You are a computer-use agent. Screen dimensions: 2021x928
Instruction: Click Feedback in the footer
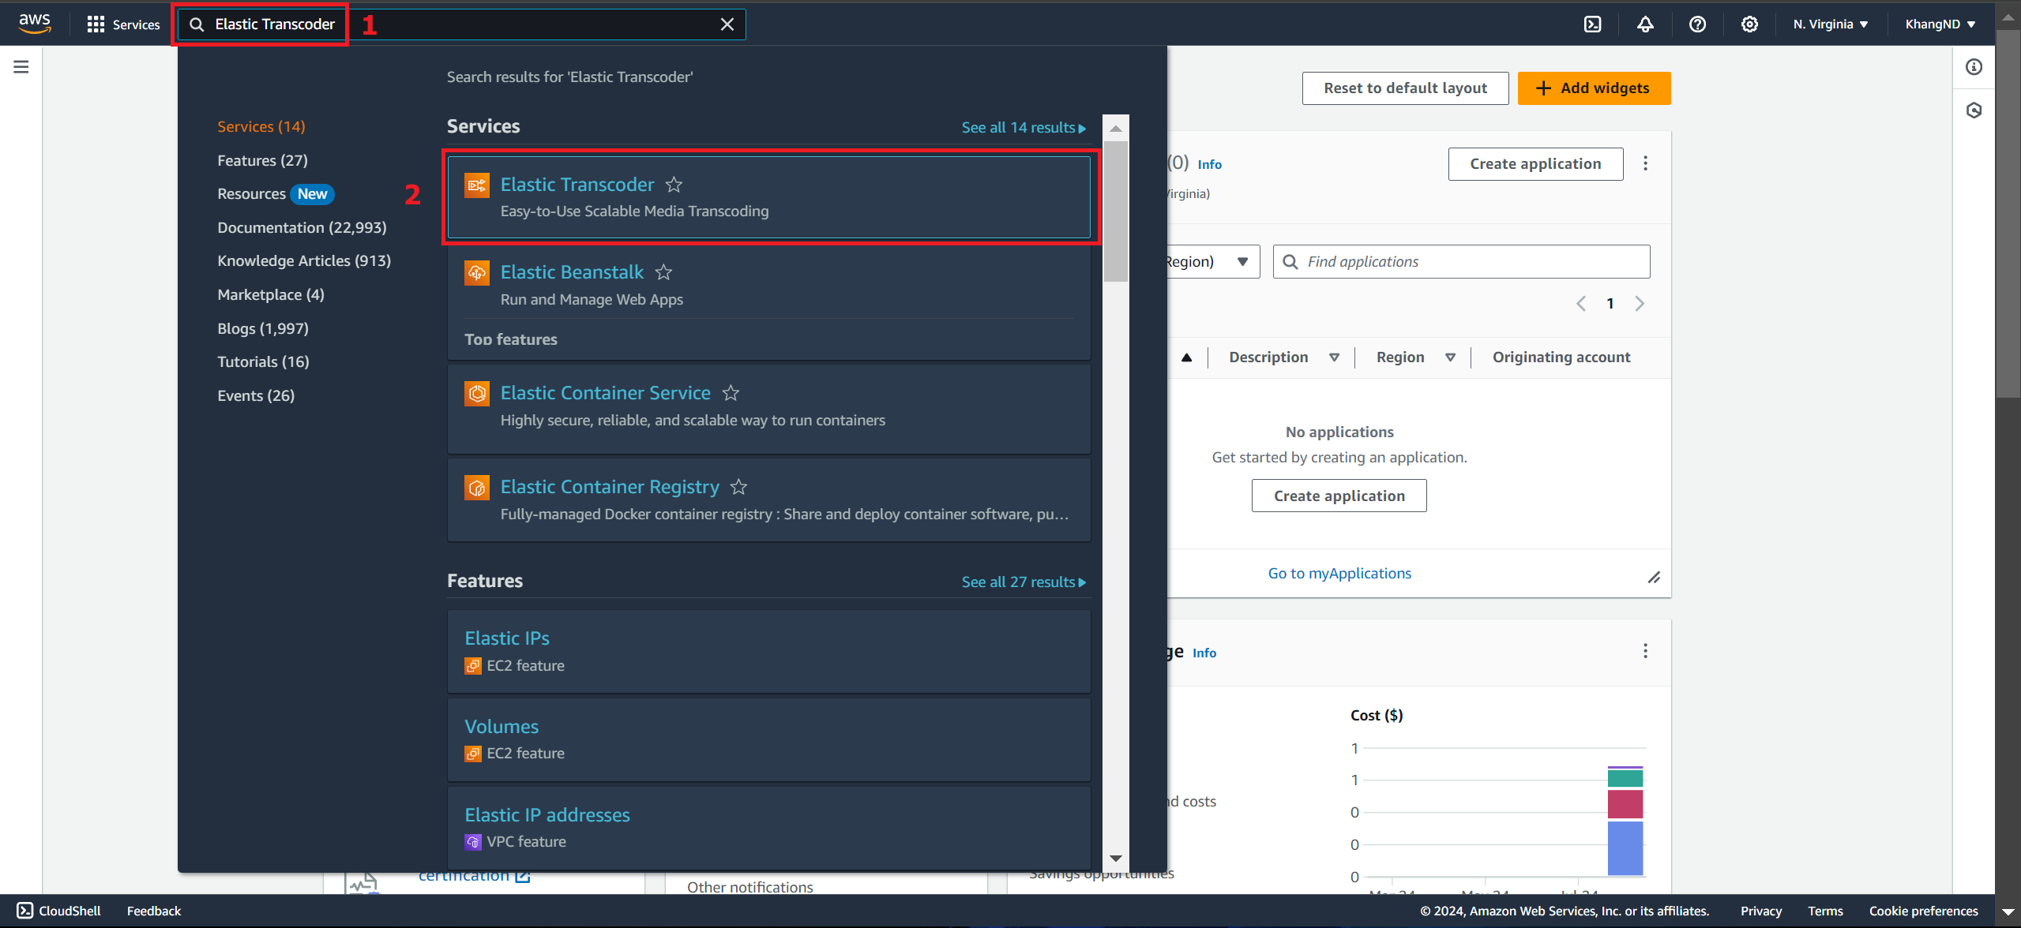click(154, 911)
